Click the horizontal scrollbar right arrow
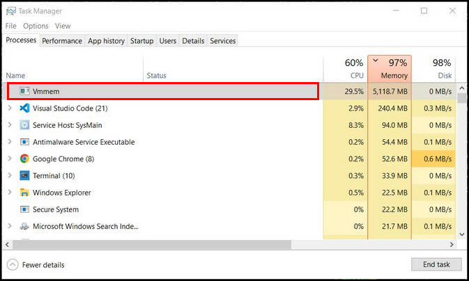Viewport: 469px width, 281px height. pos(452,245)
